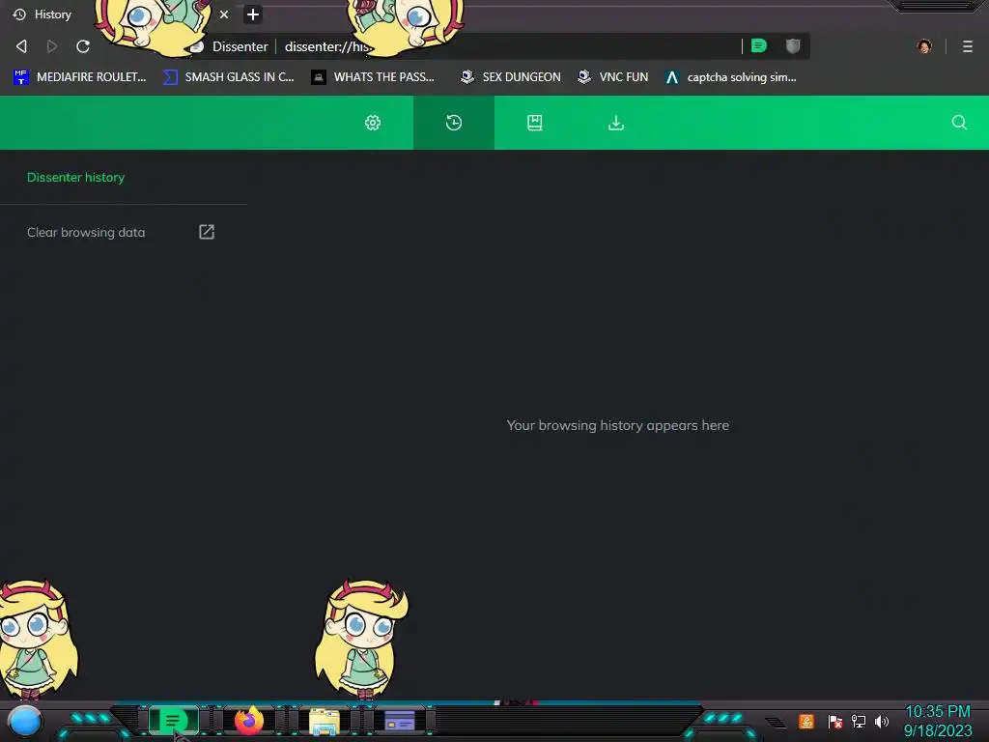
Task: Click the purple window icon on the taskbar
Action: coord(399,721)
